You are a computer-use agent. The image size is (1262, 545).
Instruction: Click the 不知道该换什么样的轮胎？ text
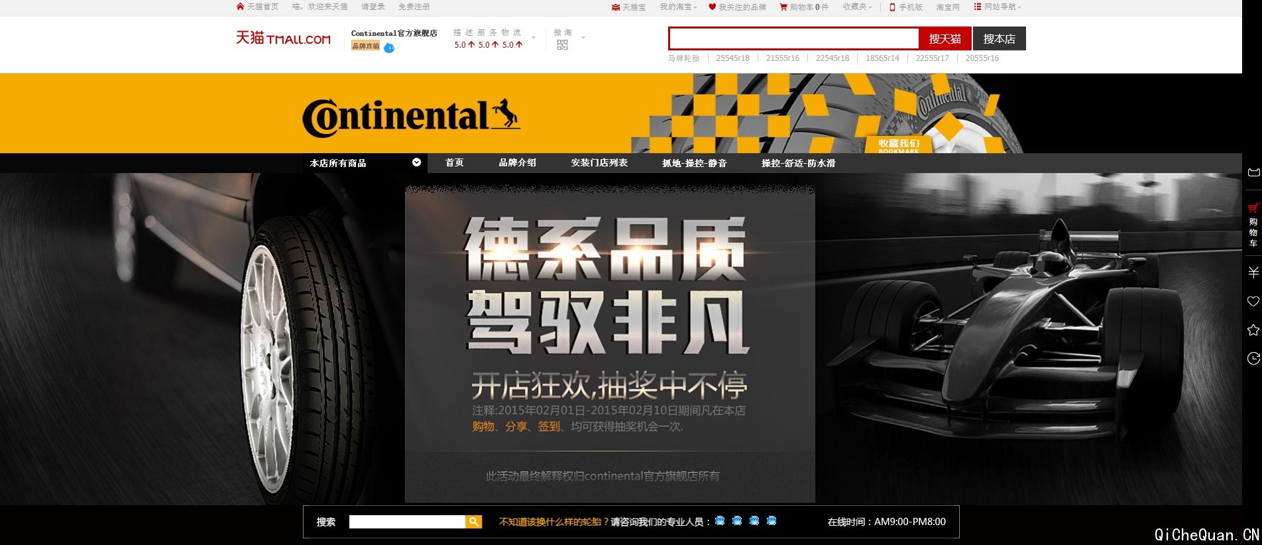click(554, 522)
